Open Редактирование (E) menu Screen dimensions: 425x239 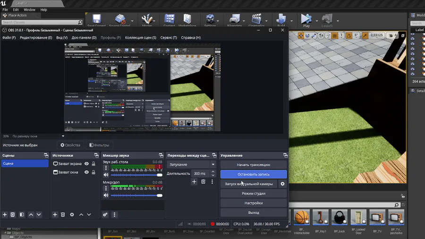pos(36,38)
